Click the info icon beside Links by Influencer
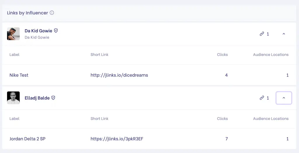 52,13
